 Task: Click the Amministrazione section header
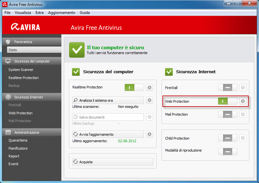pyautogui.click(x=32, y=132)
